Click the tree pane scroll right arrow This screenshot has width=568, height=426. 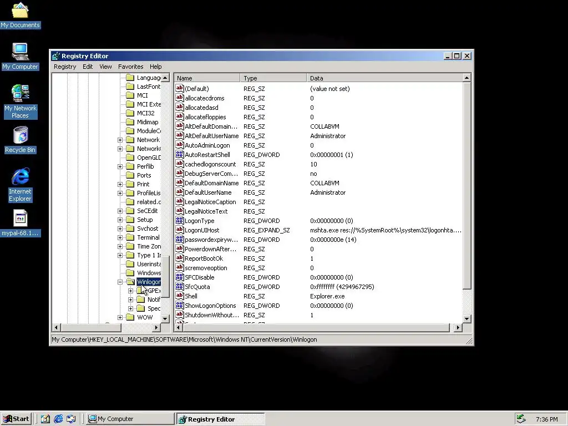(156, 327)
